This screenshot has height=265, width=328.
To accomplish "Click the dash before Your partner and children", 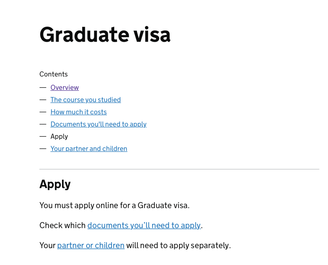I will (x=43, y=149).
